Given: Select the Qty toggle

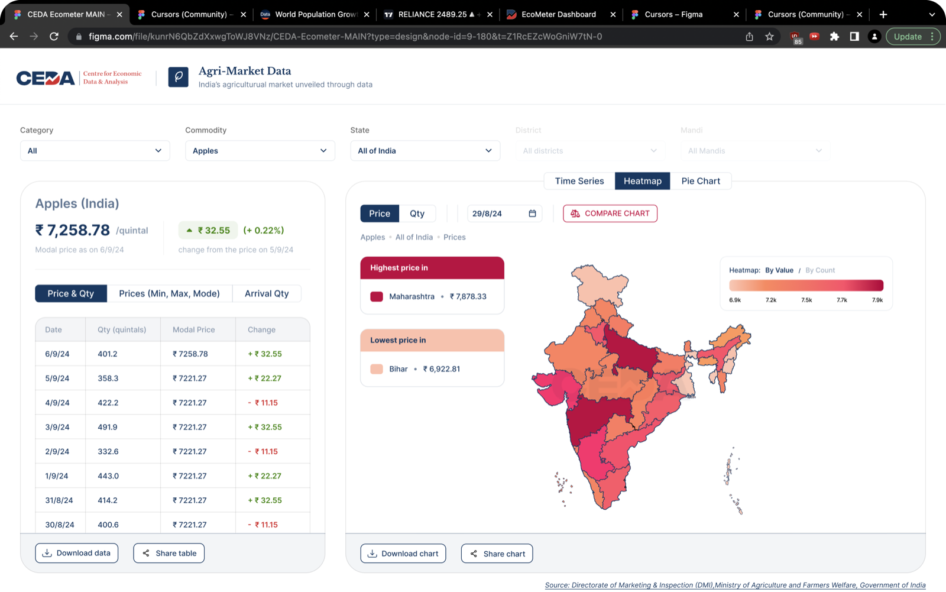Looking at the screenshot, I should 417,213.
